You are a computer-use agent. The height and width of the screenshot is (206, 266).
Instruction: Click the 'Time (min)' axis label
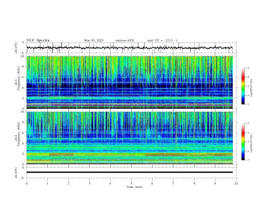point(134,187)
